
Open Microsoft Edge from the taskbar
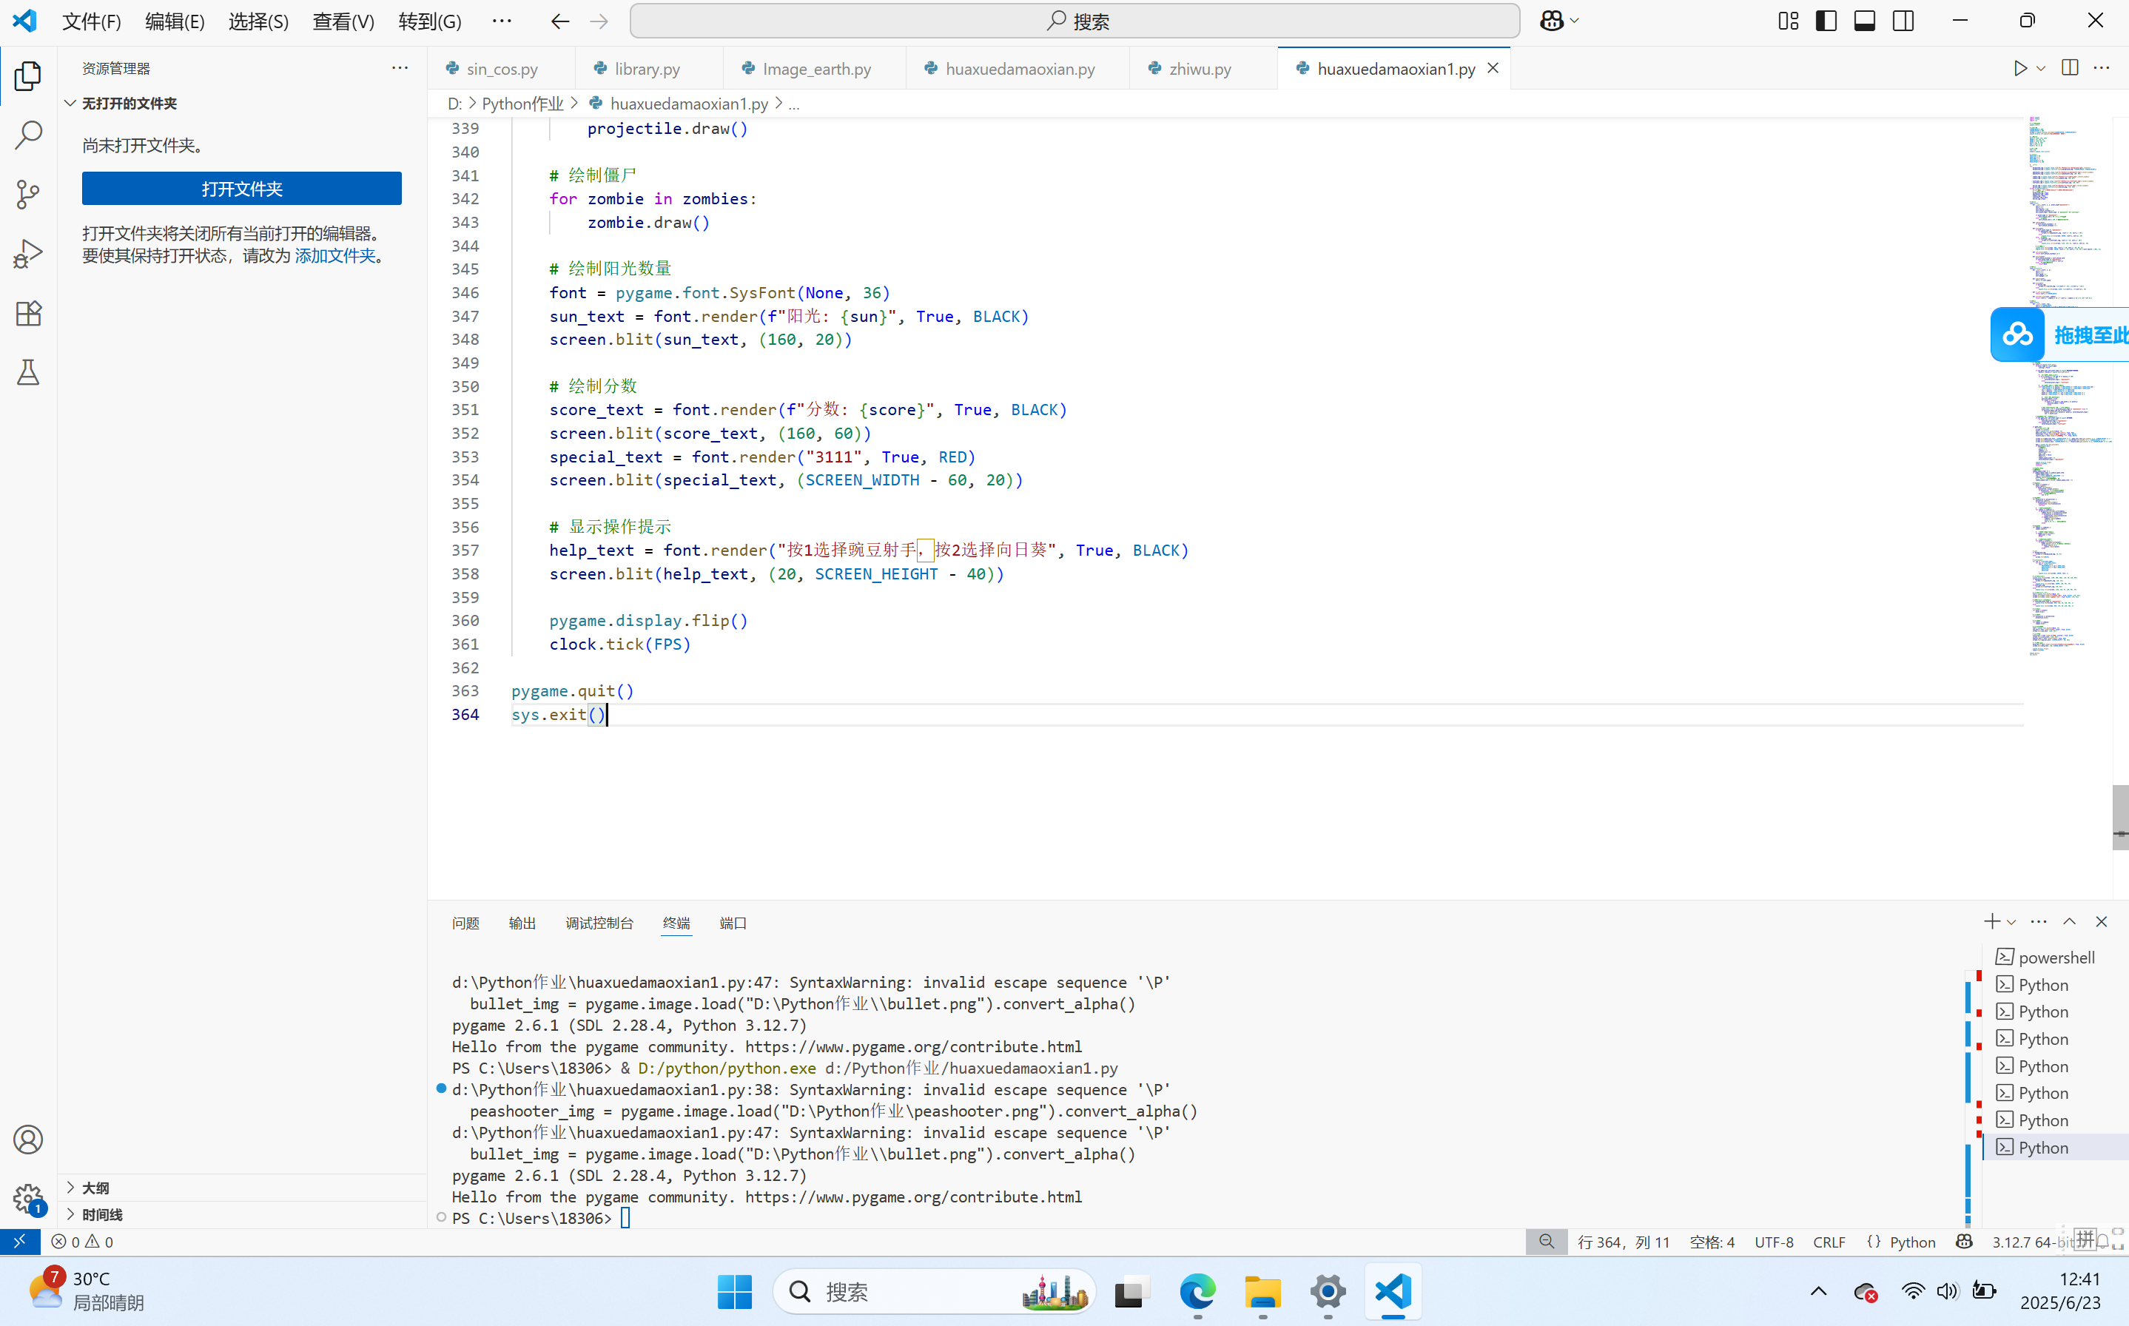[x=1197, y=1292]
